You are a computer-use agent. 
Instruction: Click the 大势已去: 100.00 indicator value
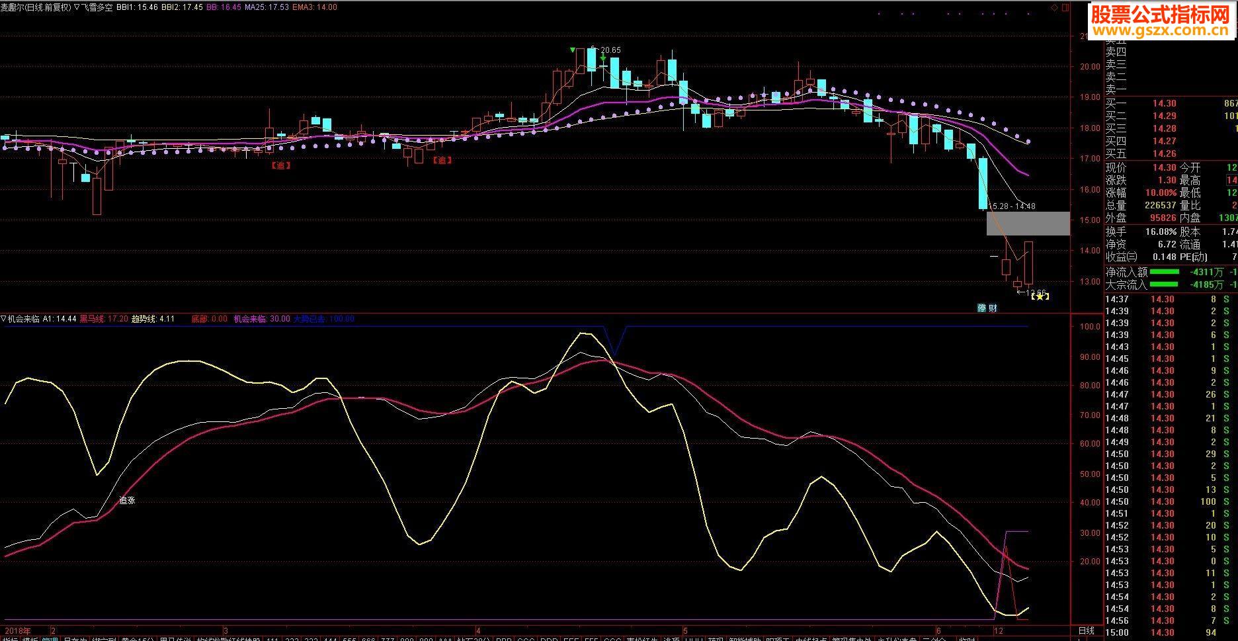point(323,319)
